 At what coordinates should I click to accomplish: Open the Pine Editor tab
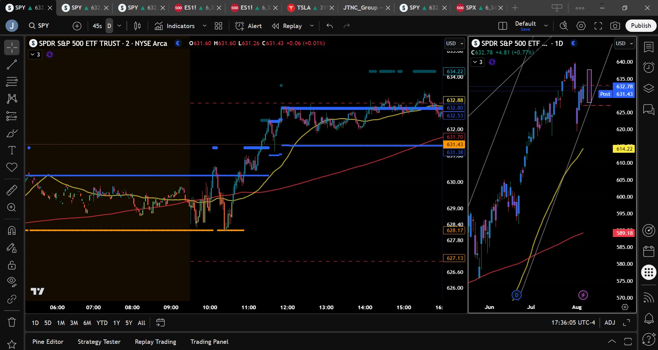pos(48,342)
